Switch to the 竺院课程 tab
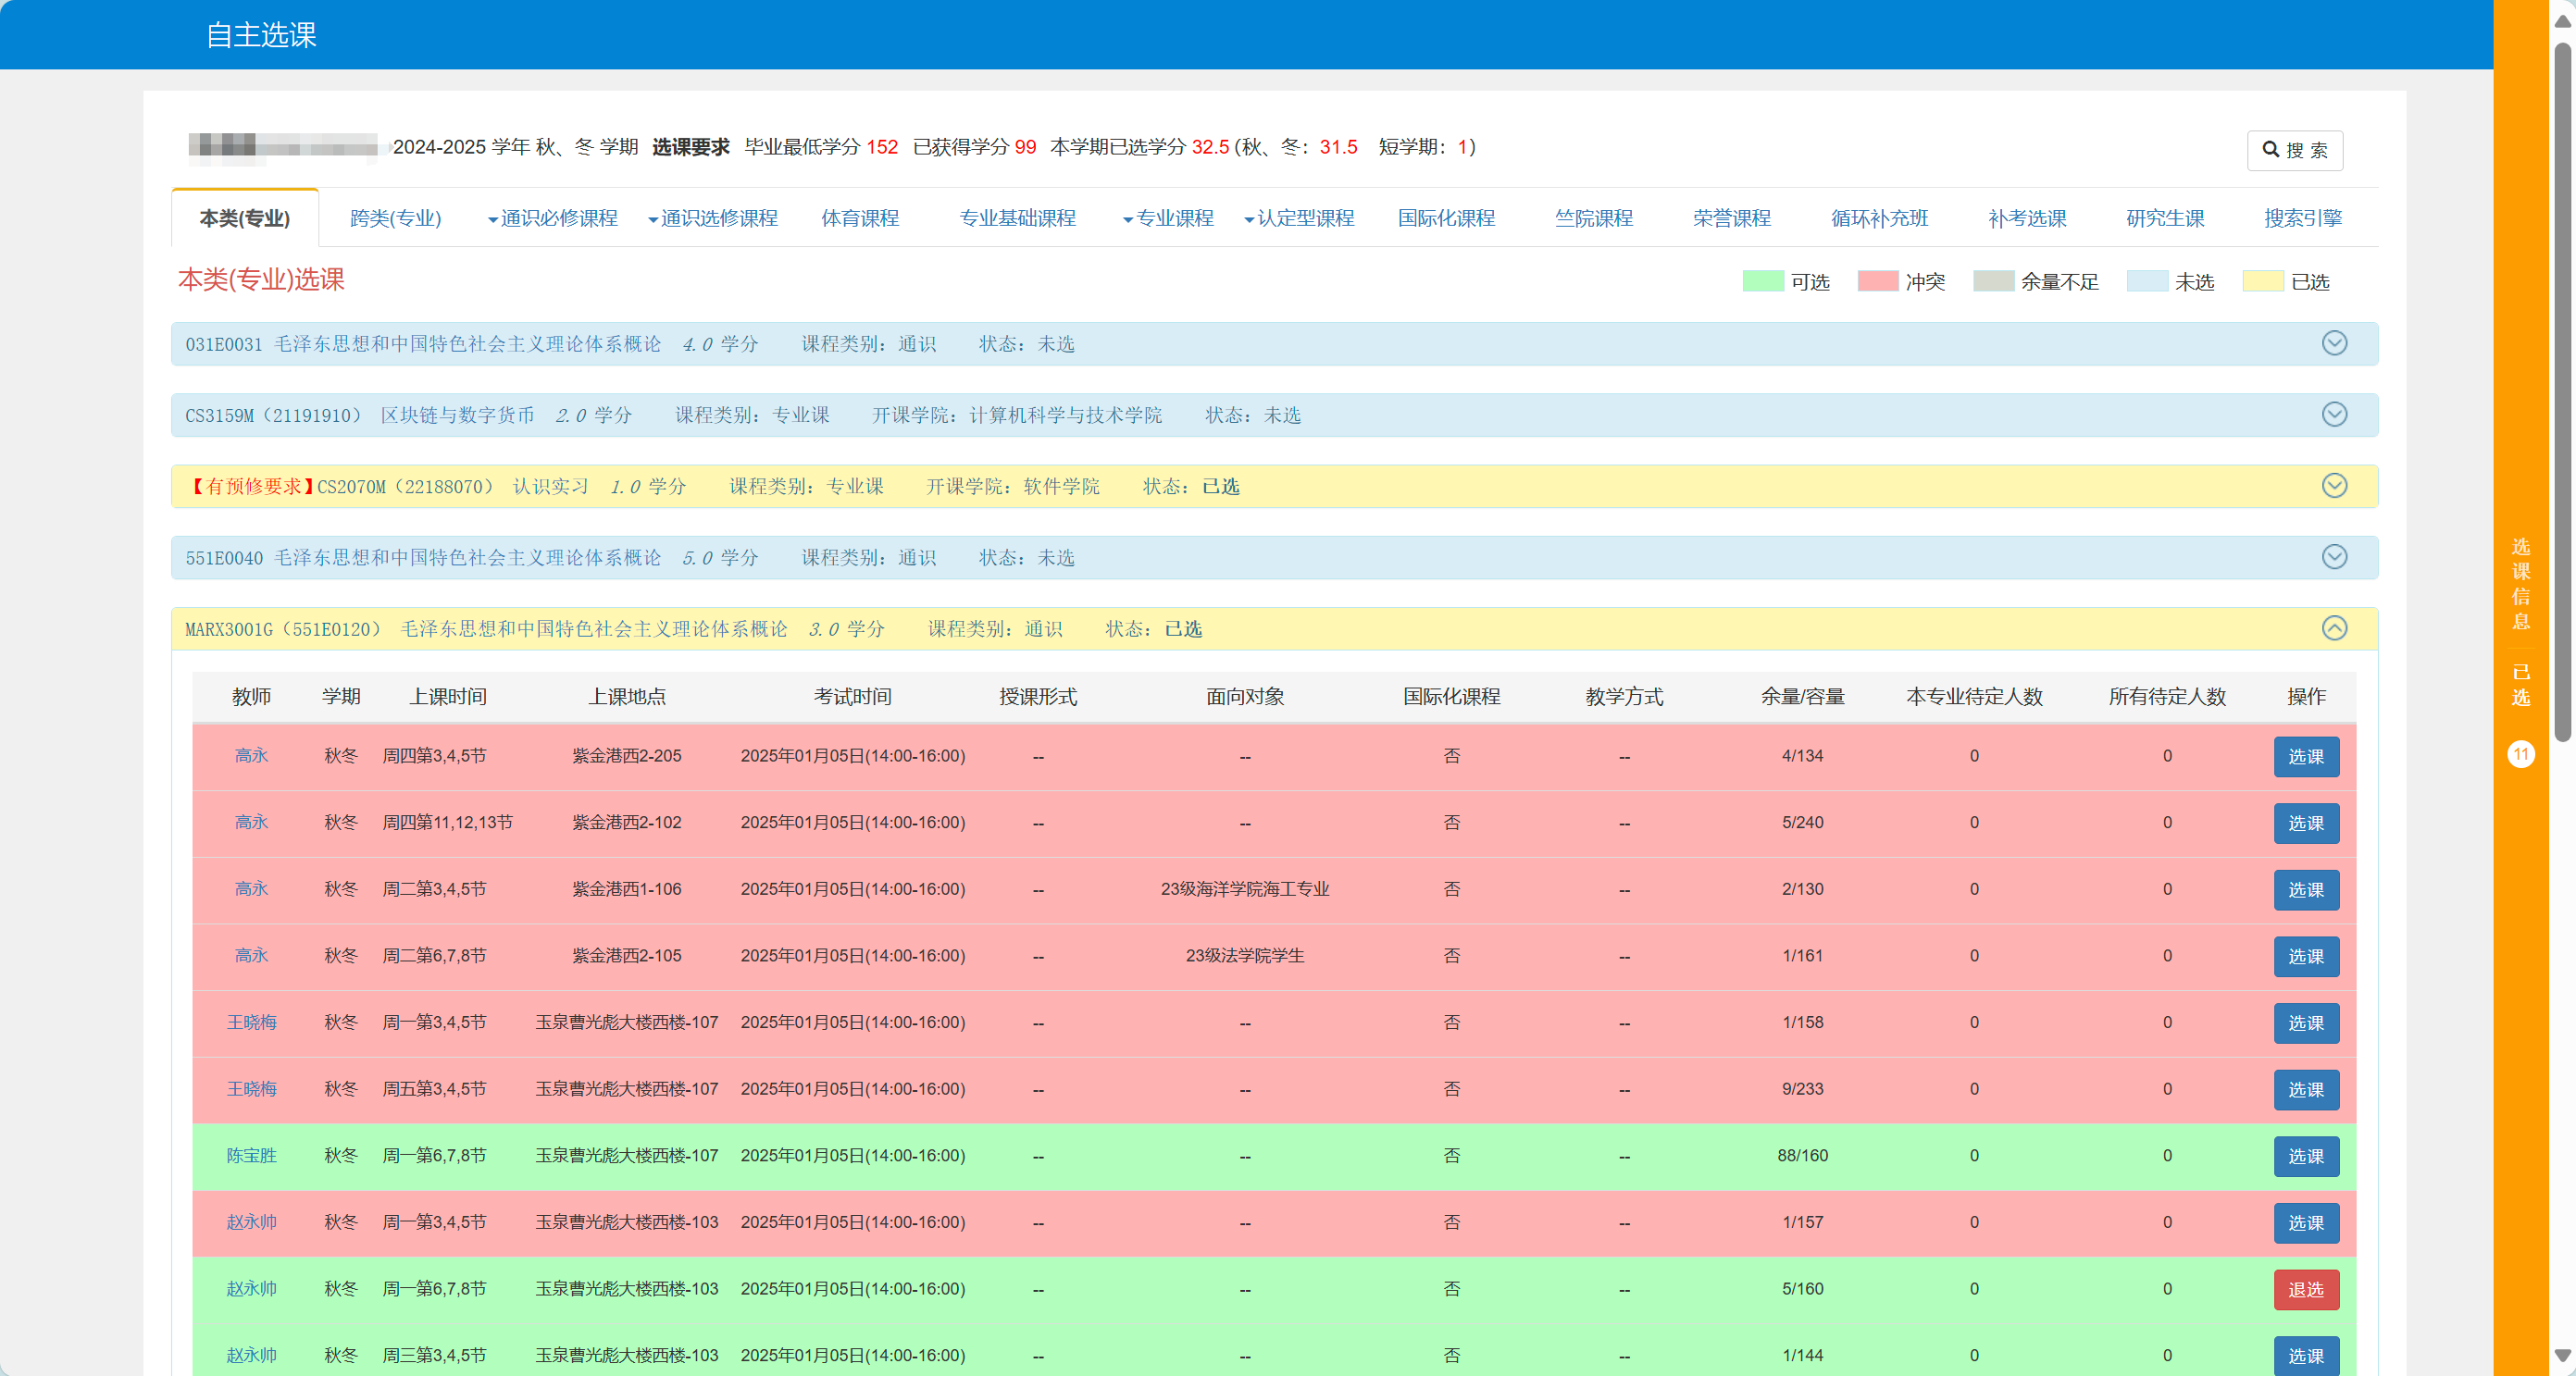Screen dimensions: 2576x1376 [1593, 218]
